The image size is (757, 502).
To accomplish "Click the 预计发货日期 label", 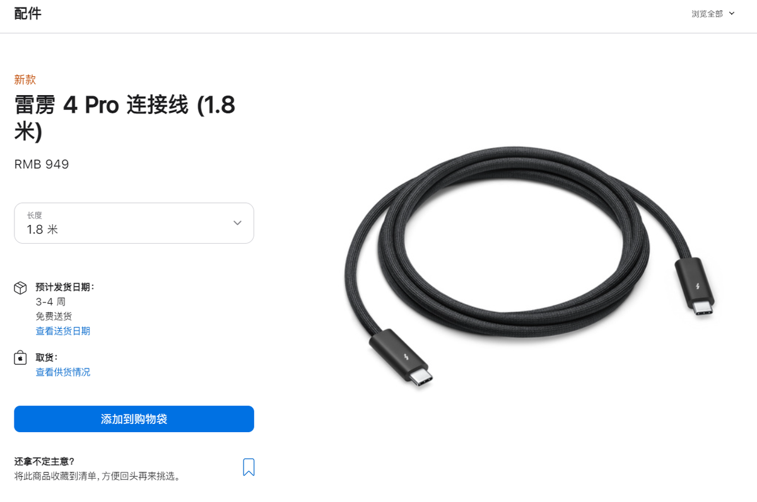I will 65,287.
